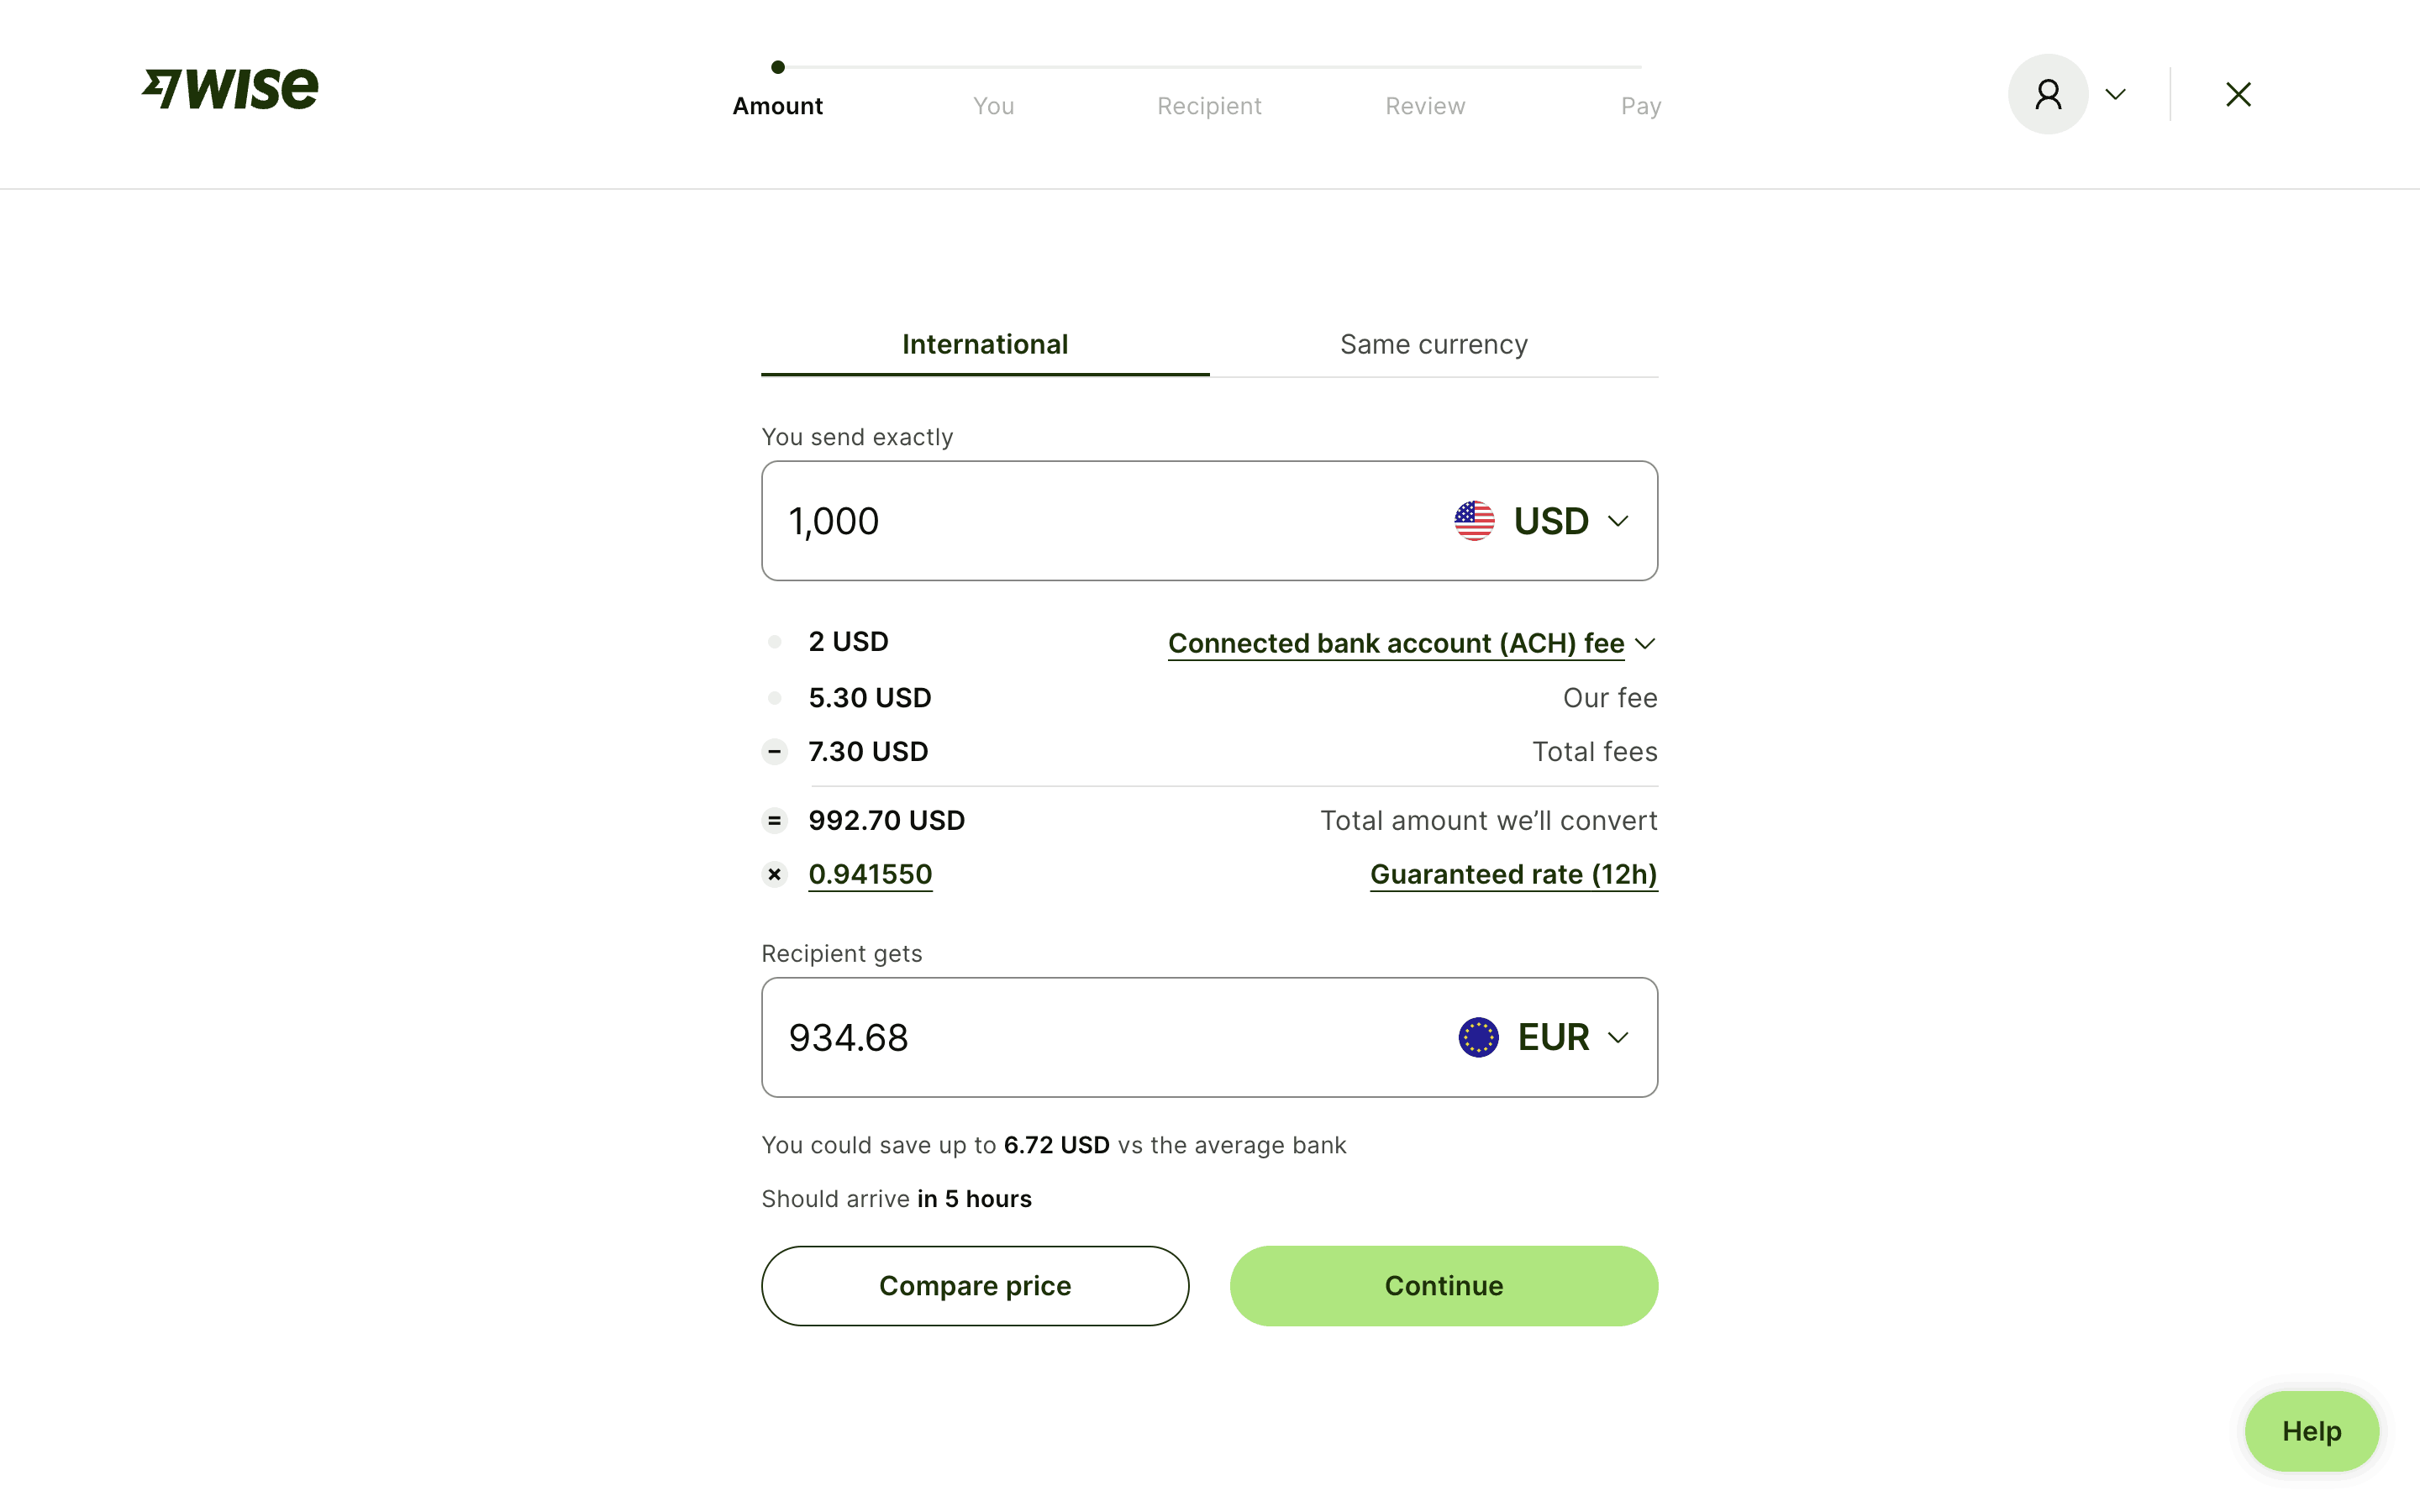Screen dimensions: 2420x1512
Task: Click the Wise logo
Action: coord(230,89)
